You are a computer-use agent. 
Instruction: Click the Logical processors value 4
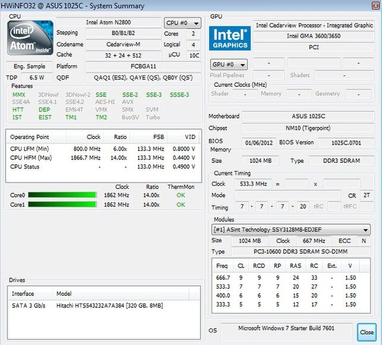pos(194,45)
